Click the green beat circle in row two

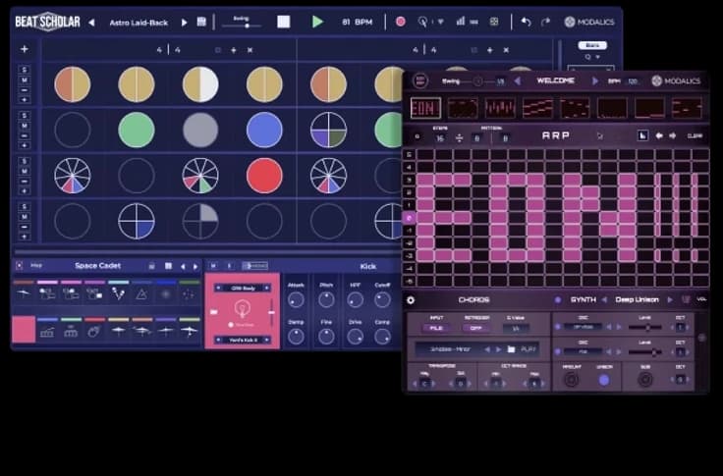[136, 130]
